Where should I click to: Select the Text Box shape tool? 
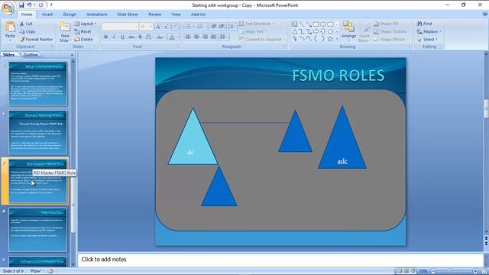[294, 24]
